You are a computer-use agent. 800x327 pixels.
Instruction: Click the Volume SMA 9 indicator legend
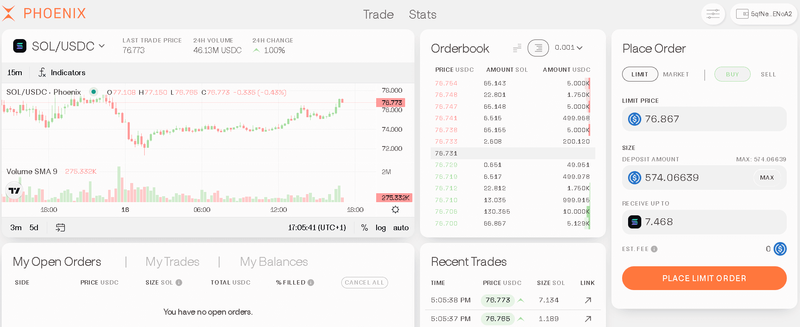[32, 172]
